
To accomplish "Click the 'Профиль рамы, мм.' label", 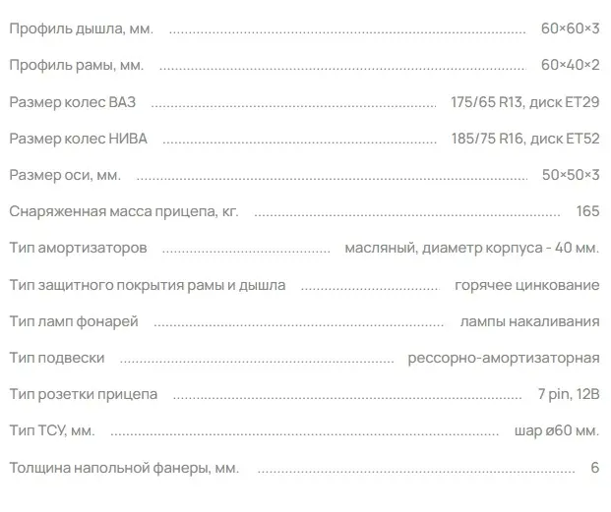I will pyautogui.click(x=77, y=65).
